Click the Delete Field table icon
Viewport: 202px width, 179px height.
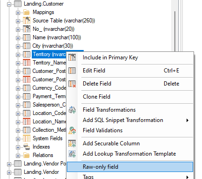point(72,84)
